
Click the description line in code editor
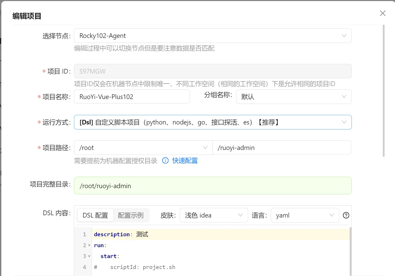pos(208,234)
